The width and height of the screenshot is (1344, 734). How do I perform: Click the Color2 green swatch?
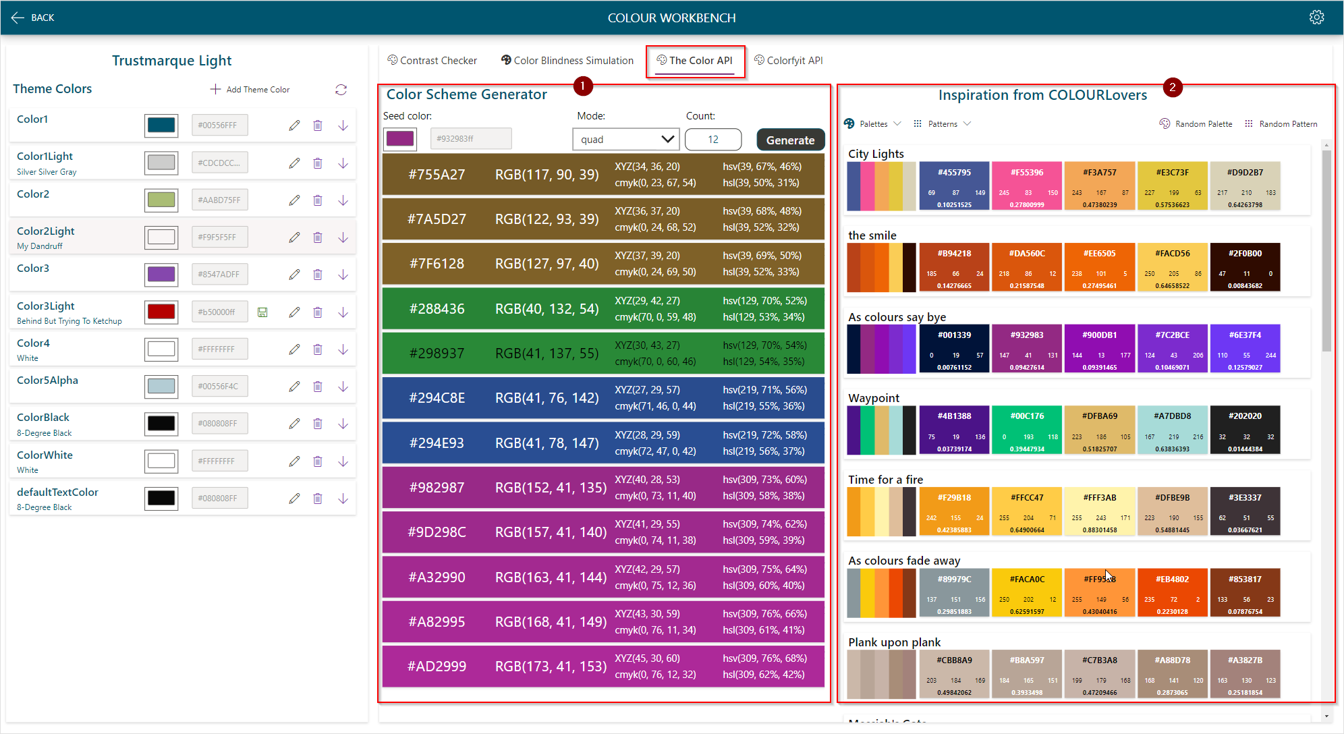pos(161,200)
